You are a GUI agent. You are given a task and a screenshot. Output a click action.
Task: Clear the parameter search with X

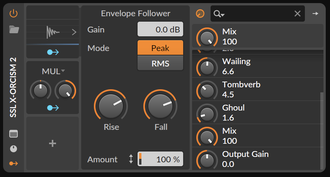point(297,14)
